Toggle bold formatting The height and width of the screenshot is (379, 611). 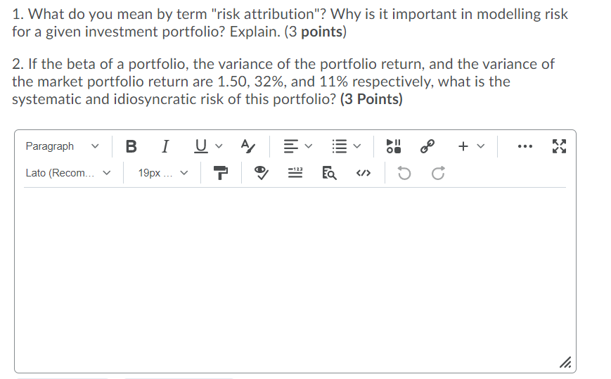(131, 146)
